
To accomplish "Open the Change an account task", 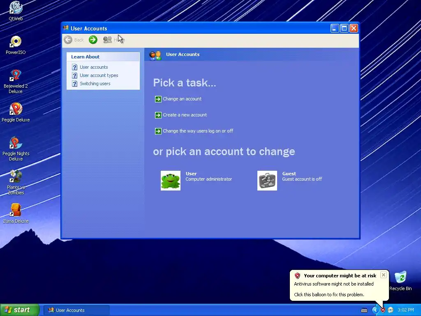I will pyautogui.click(x=182, y=99).
